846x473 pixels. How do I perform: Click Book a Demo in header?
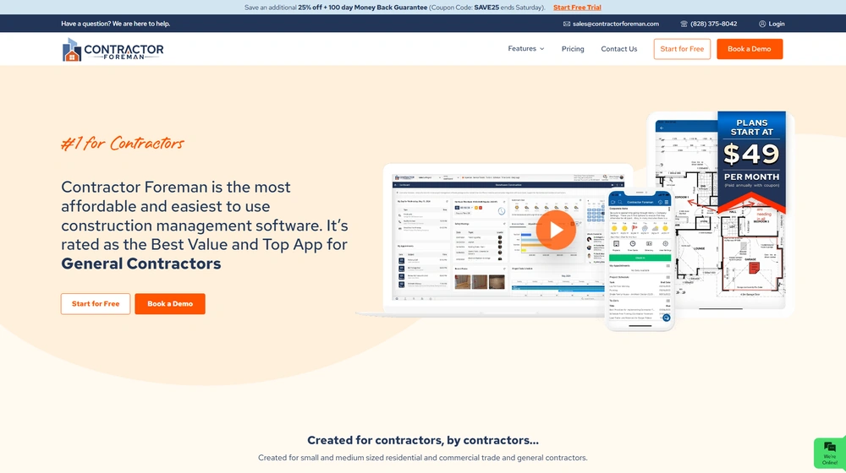pos(750,49)
